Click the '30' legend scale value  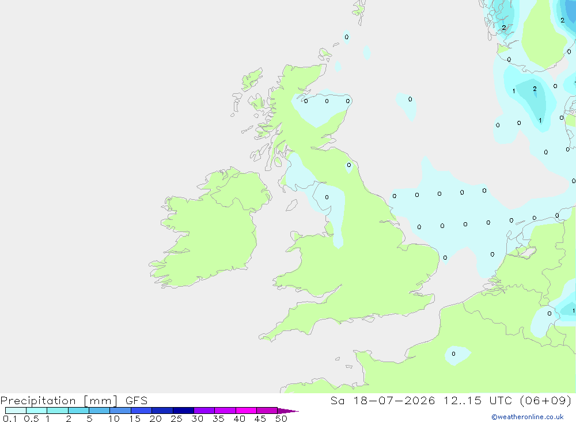pyautogui.click(x=198, y=419)
